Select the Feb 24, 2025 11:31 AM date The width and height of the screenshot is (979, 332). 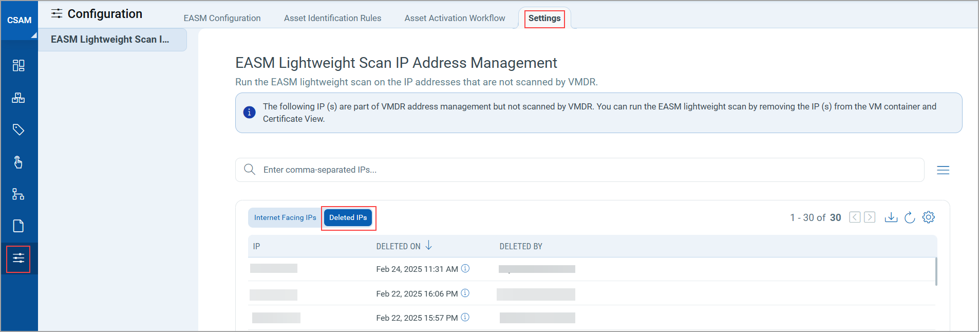click(417, 269)
